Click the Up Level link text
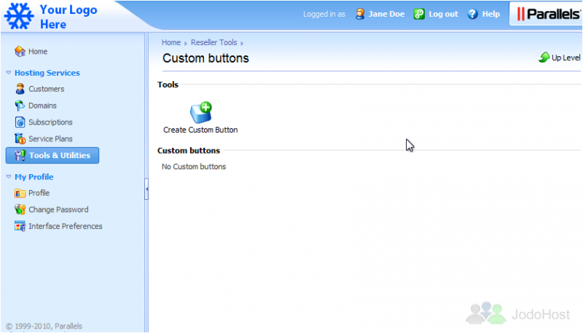583x333 pixels. pyautogui.click(x=566, y=58)
